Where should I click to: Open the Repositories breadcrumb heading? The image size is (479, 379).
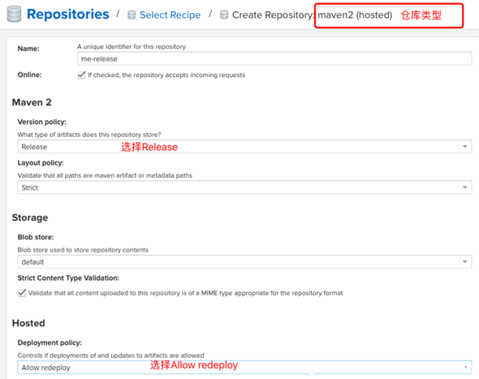coord(68,15)
